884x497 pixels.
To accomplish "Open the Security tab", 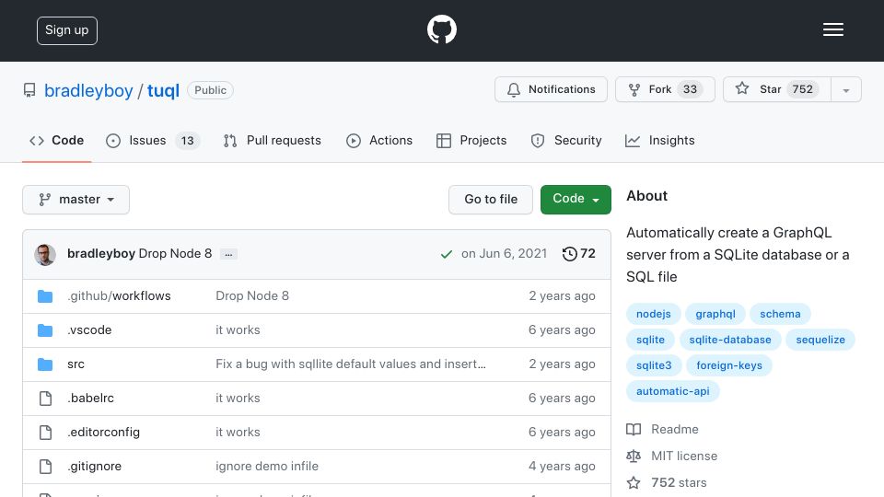I will click(566, 140).
